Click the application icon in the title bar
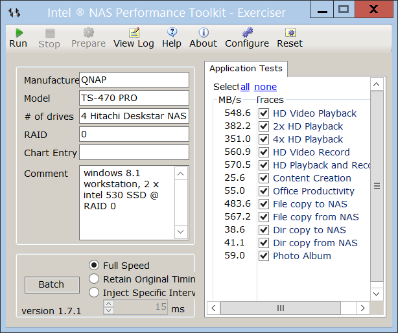Image resolution: width=398 pixels, height=333 pixels. click(14, 12)
